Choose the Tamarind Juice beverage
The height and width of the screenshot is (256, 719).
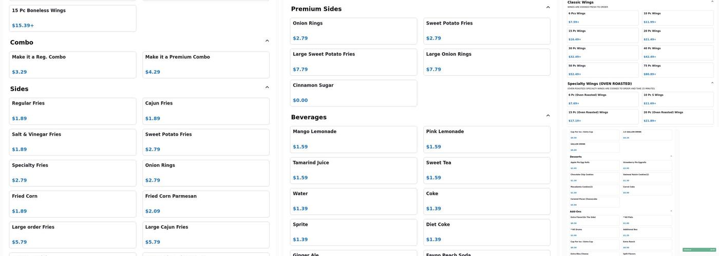coord(353,170)
